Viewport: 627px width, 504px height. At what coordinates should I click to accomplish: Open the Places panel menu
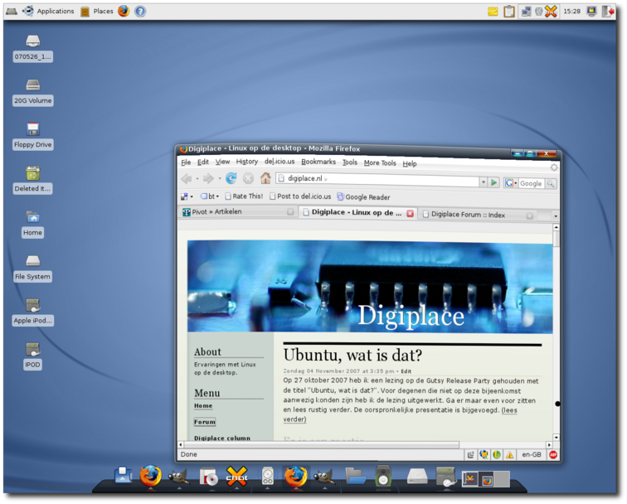(97, 12)
